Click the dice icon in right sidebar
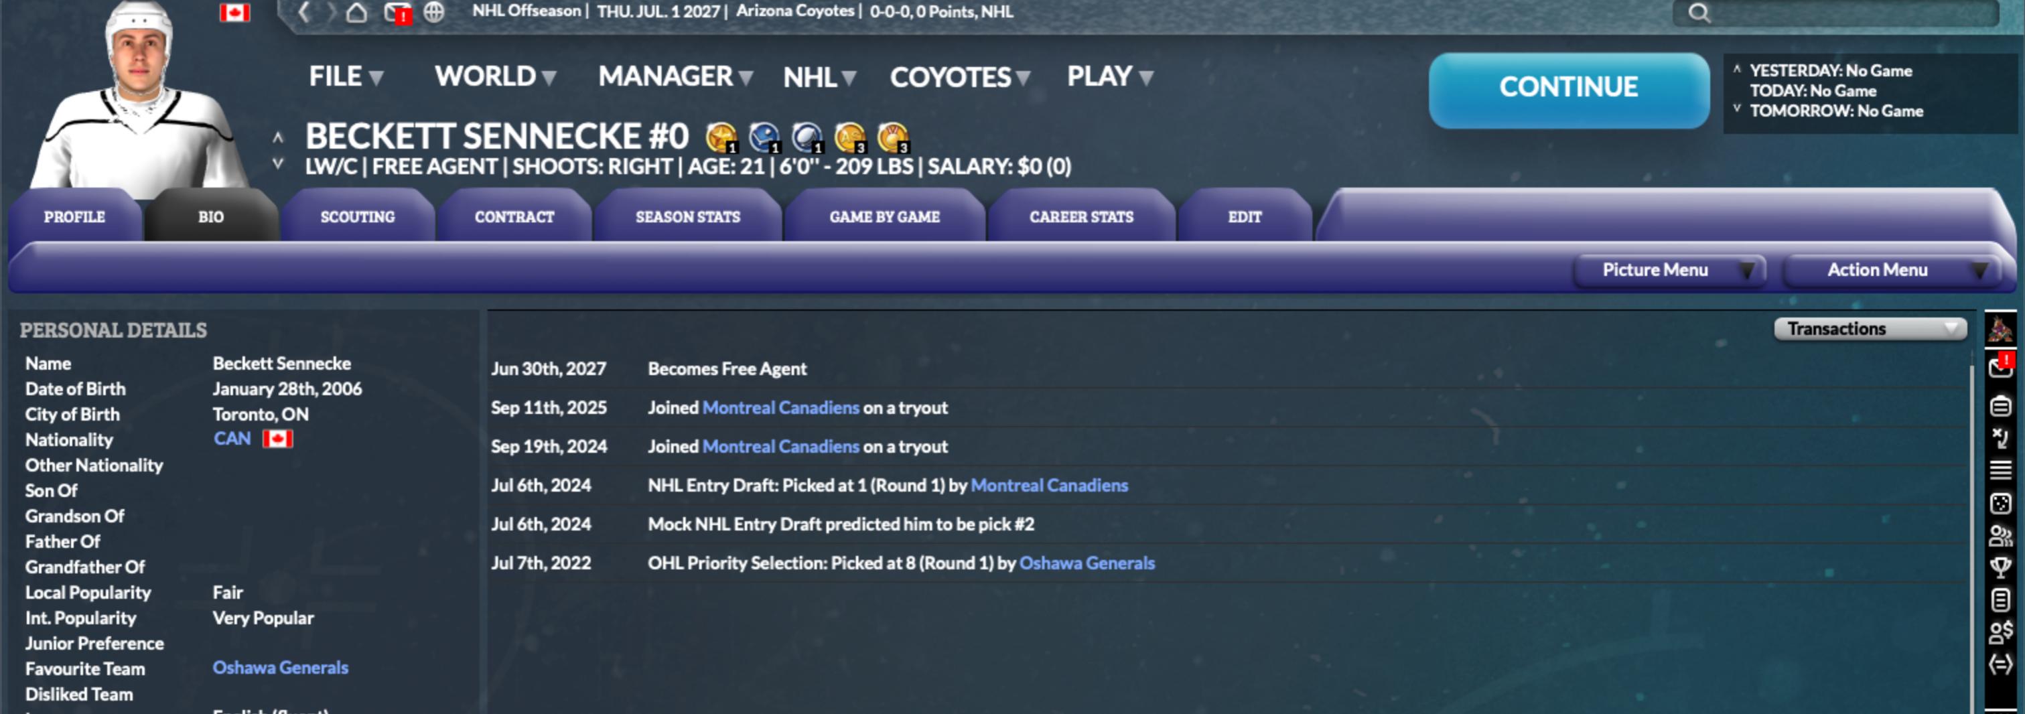 coord(2000,503)
